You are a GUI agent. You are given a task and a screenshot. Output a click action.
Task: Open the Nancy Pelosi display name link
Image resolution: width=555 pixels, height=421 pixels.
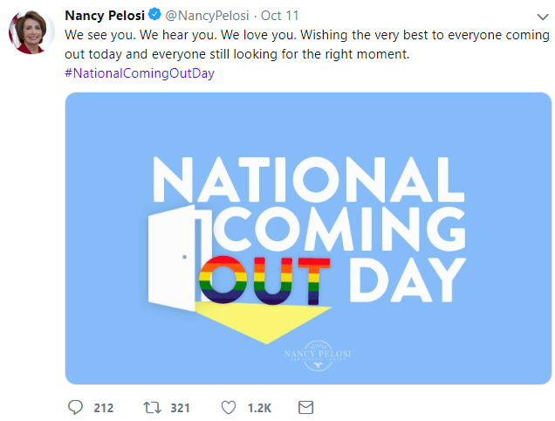105,15
